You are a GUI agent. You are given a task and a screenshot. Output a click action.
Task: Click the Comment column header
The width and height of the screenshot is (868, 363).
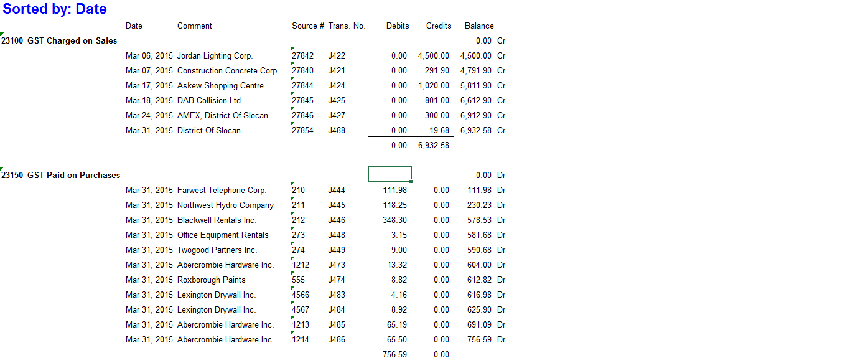pos(195,26)
